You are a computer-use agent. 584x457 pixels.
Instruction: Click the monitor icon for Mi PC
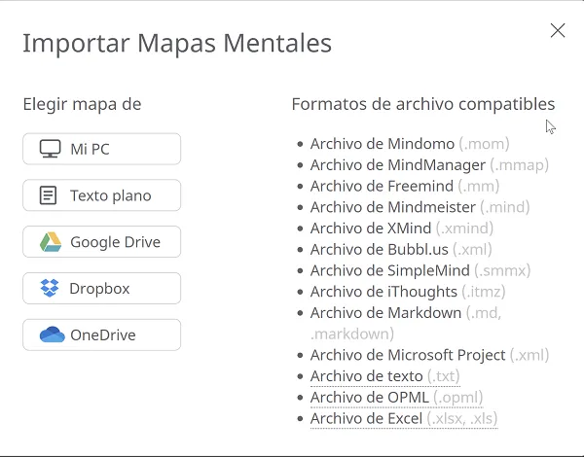[51, 149]
